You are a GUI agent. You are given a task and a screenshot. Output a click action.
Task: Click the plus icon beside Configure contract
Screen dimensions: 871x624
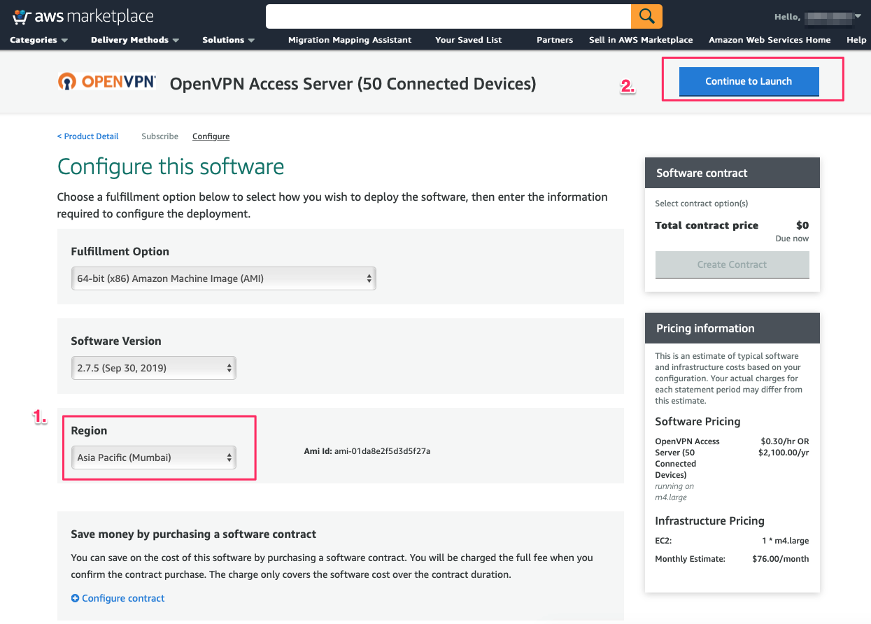(x=75, y=599)
